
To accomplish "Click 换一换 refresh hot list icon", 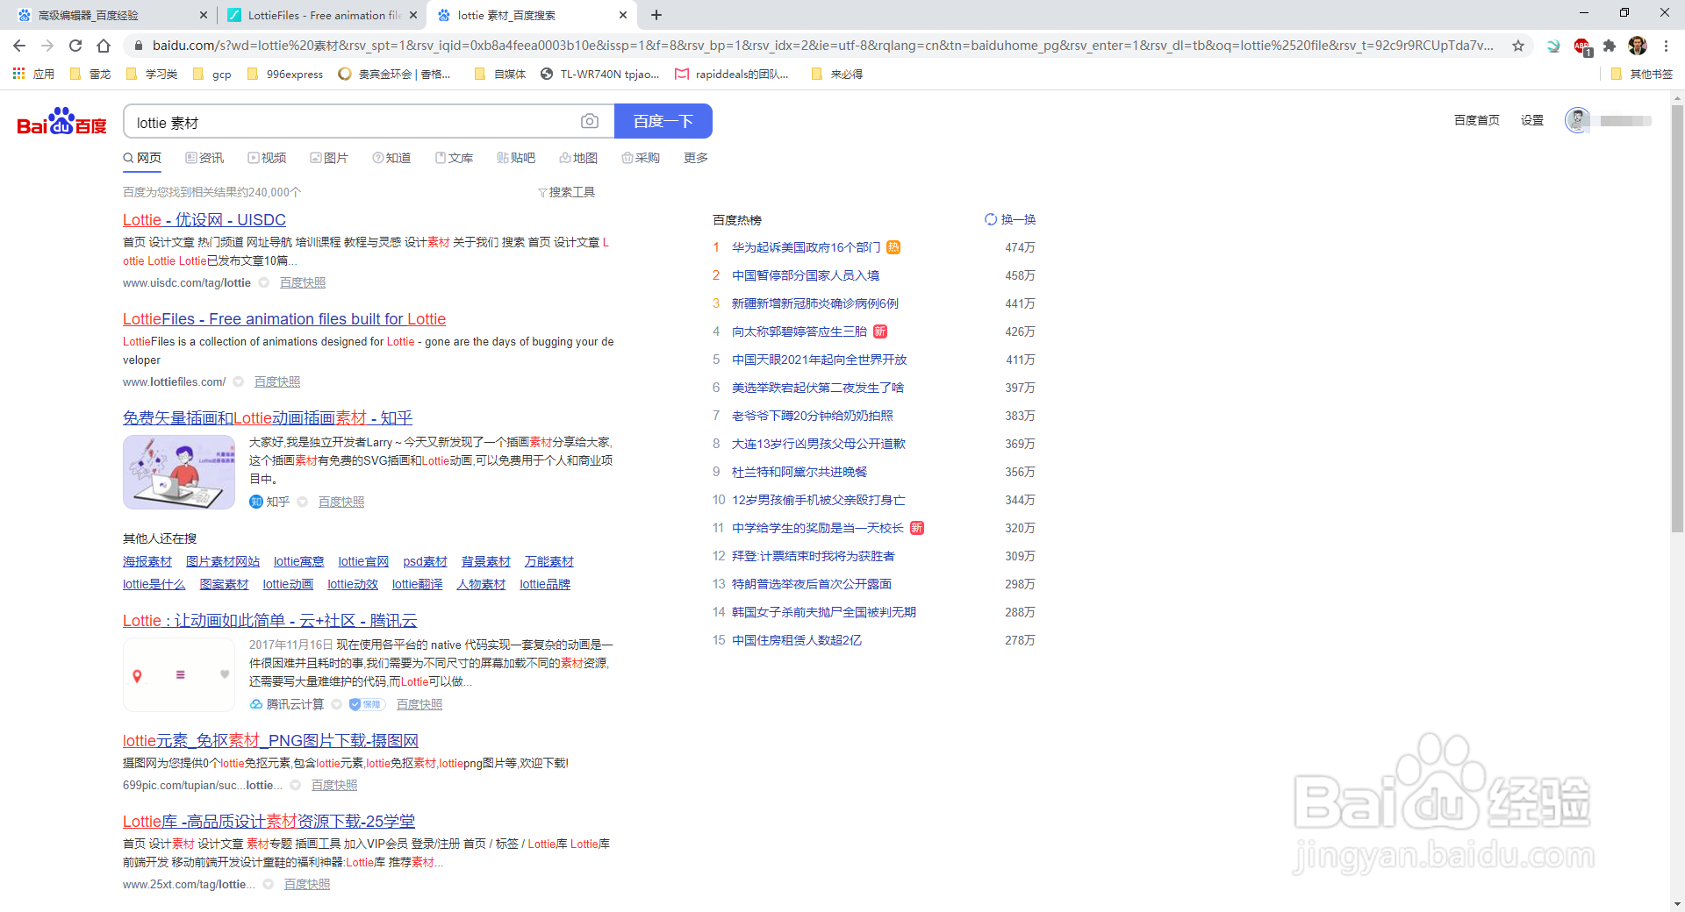I will [x=990, y=219].
